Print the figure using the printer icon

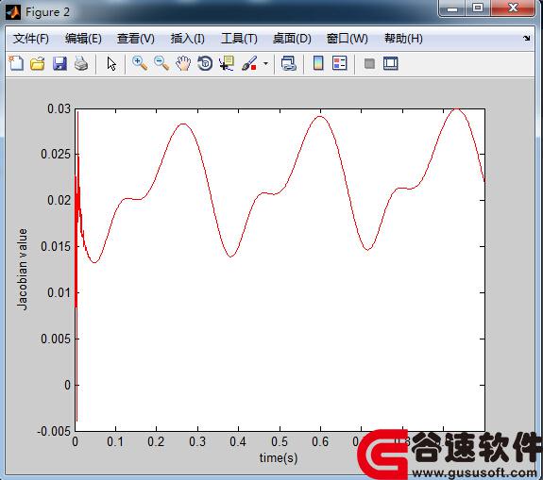point(81,63)
